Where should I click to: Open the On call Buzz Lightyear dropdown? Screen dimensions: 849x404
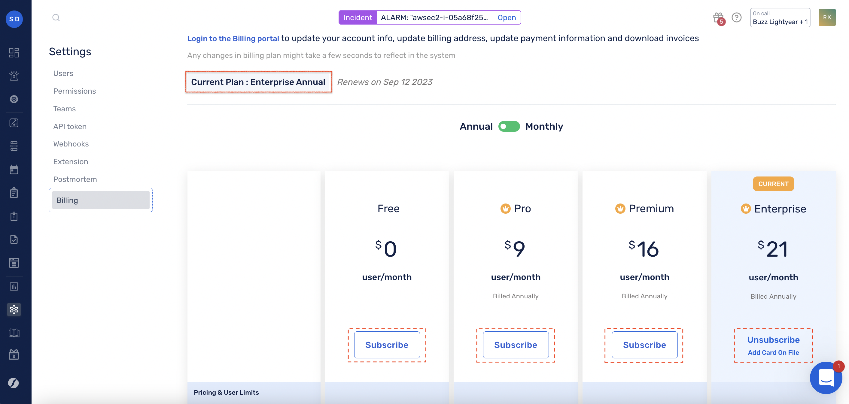click(780, 18)
